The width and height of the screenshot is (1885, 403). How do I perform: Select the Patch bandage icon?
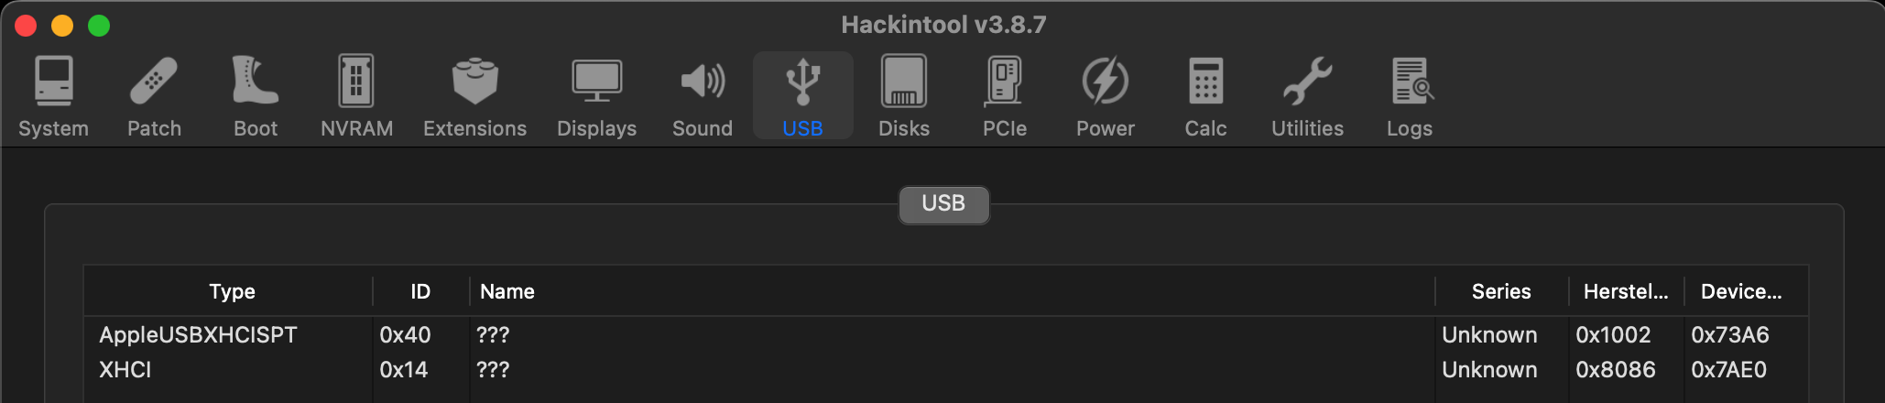click(x=154, y=82)
